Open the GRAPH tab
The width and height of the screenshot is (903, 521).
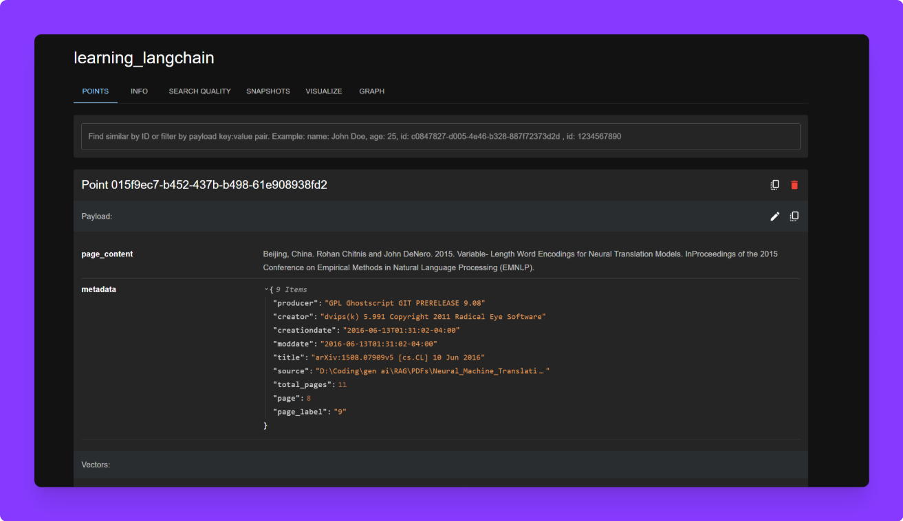click(x=372, y=91)
